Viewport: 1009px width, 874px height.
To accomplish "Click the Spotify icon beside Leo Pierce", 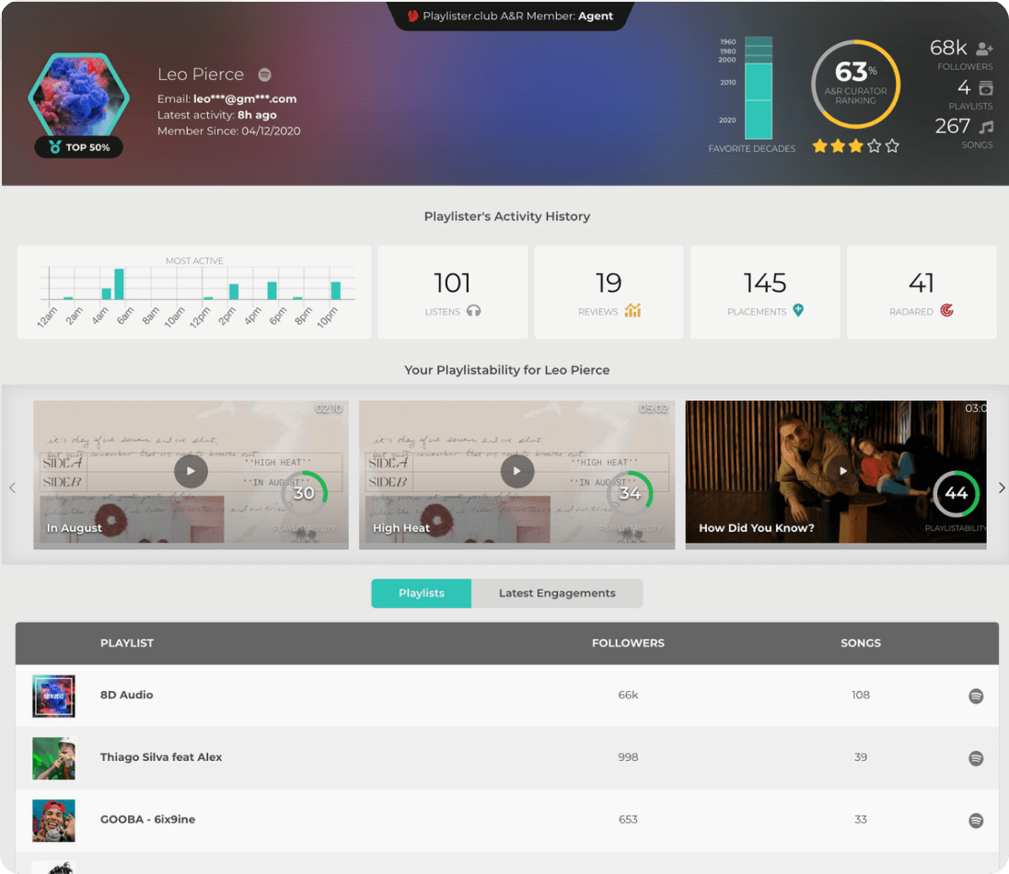I will pyautogui.click(x=265, y=75).
